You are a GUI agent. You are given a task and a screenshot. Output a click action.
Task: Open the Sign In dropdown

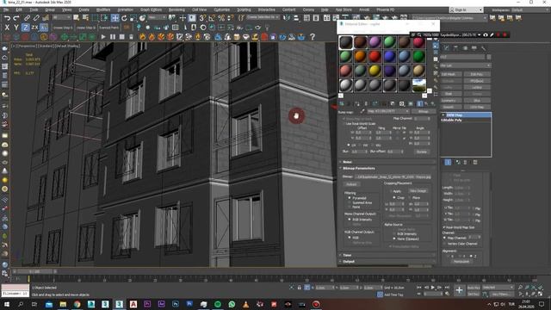pyautogui.click(x=466, y=9)
